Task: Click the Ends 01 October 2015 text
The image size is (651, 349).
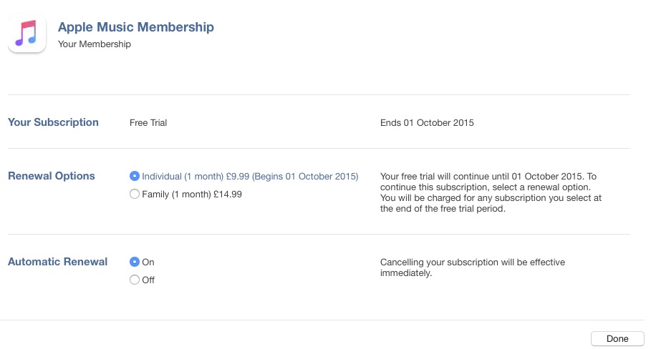Action: pos(427,123)
